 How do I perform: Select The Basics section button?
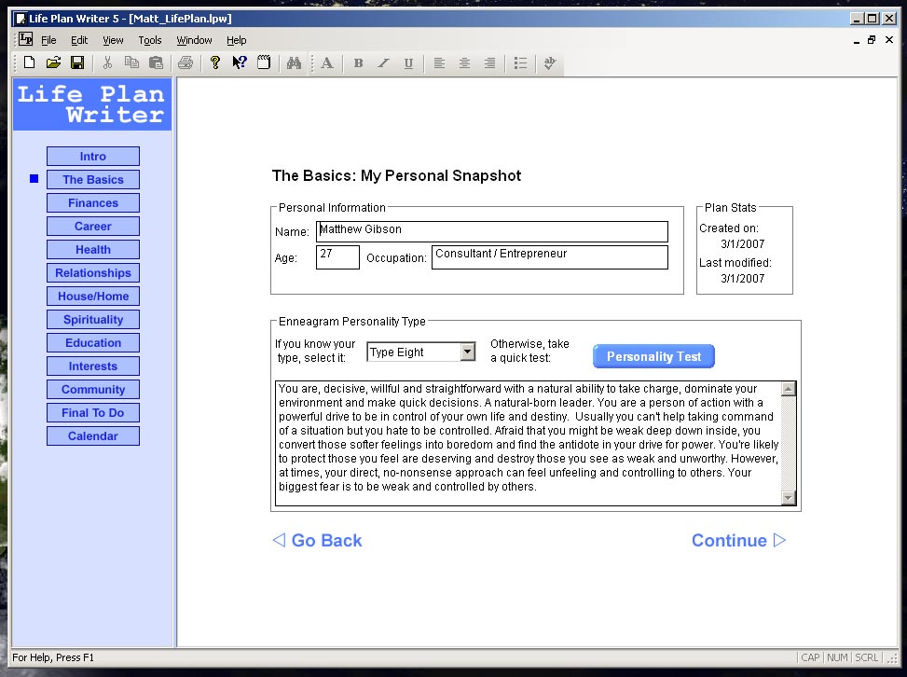[x=93, y=179]
